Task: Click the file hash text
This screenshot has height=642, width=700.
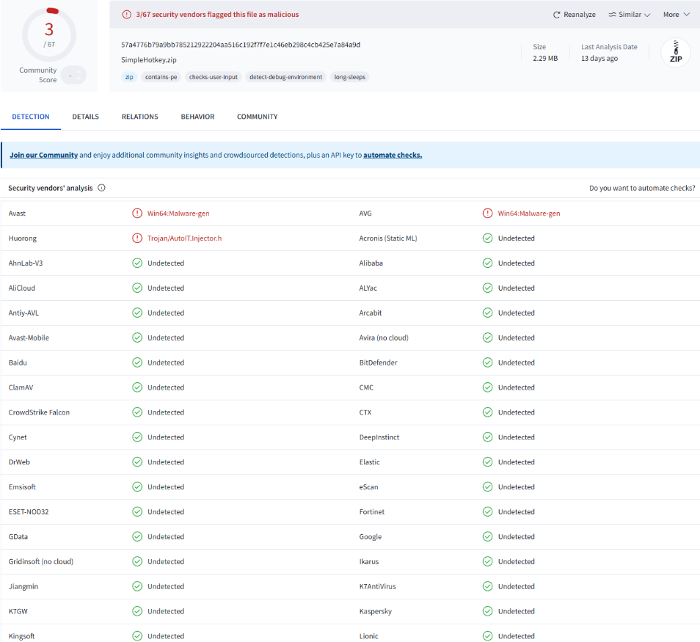Action: click(x=241, y=45)
